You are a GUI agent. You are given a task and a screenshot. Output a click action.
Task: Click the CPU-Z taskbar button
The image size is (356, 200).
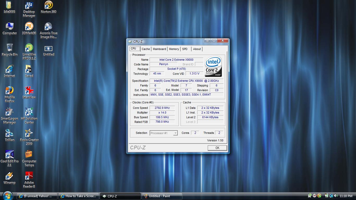[x=120, y=196]
